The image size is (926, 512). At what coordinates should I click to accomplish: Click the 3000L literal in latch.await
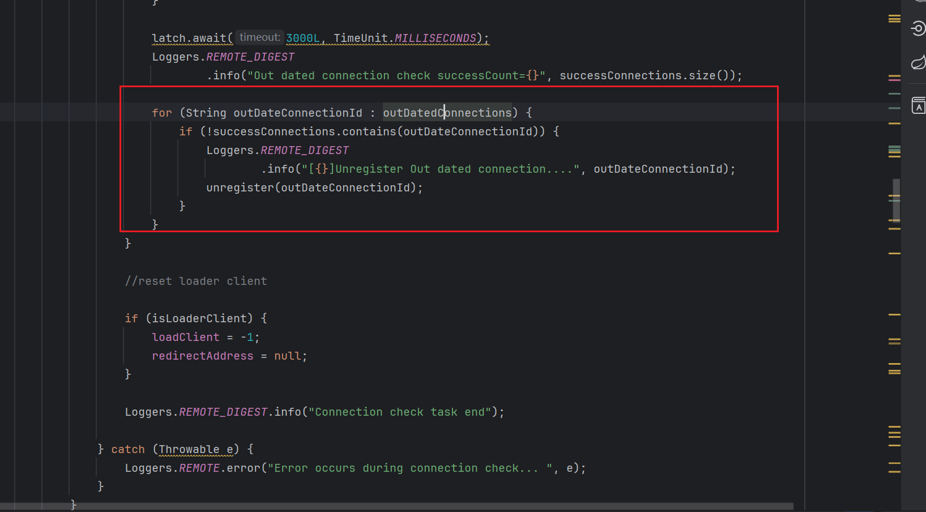[x=302, y=38]
